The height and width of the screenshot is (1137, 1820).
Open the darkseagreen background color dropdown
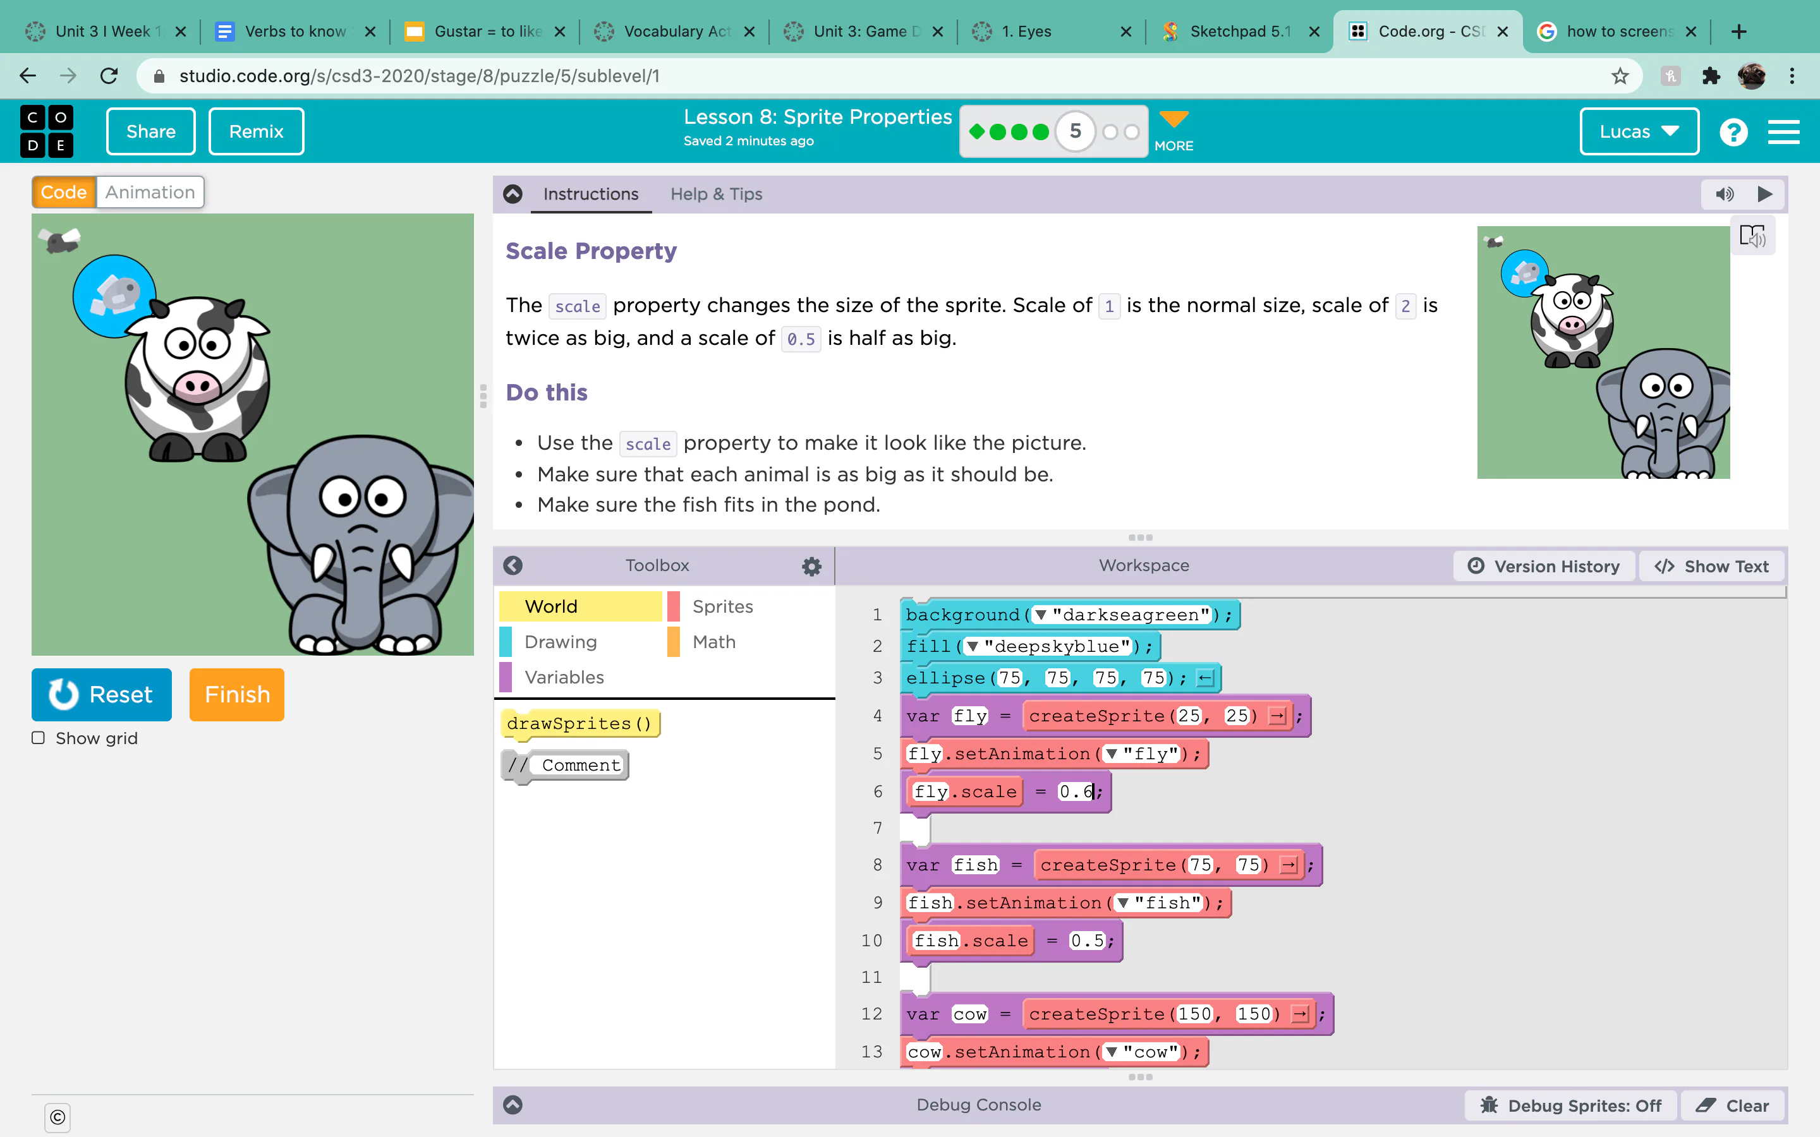1041,615
